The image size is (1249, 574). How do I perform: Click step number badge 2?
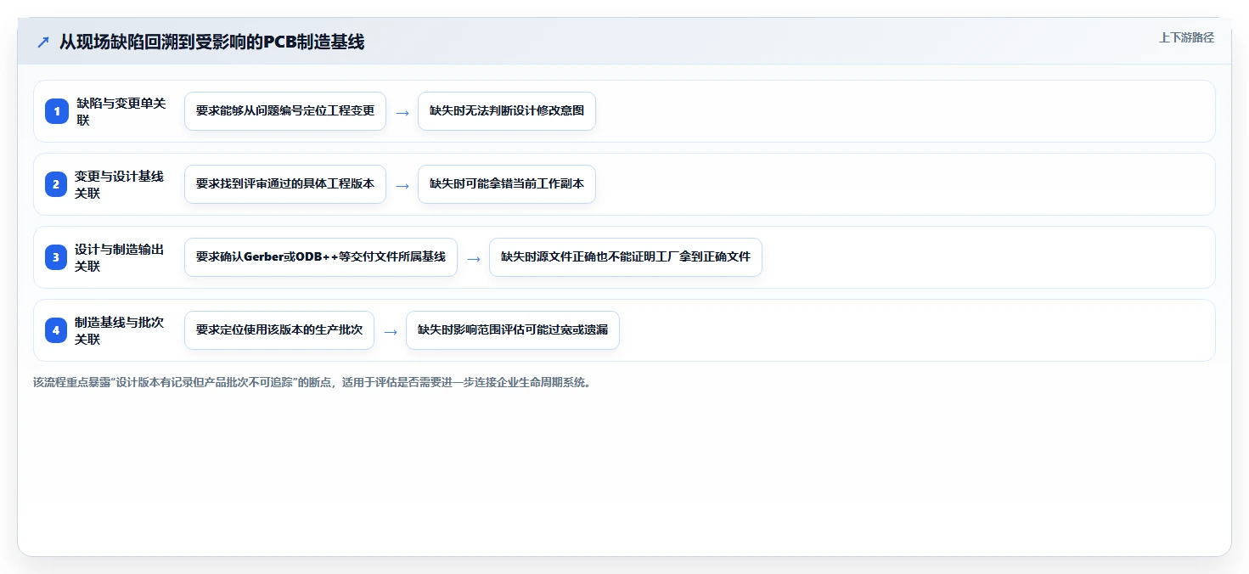point(56,184)
